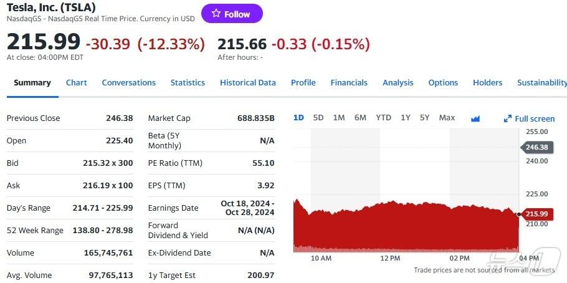Select the 1D chart range
Screen dimensions: 567x283
pyautogui.click(x=298, y=118)
